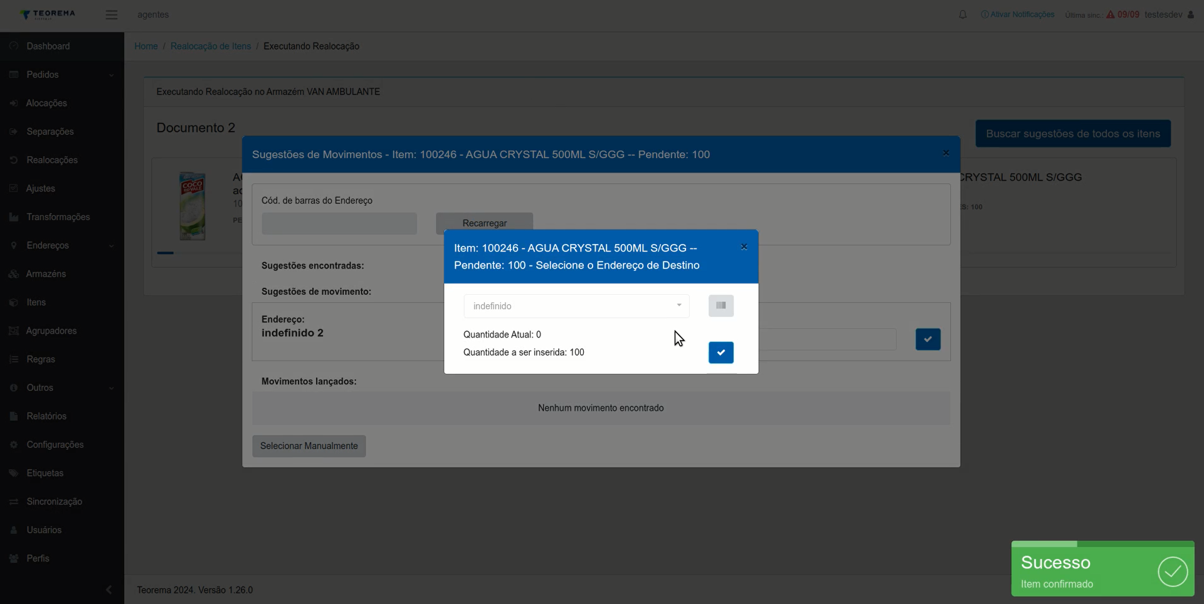Click the Selecionar Manualmente button
1204x604 pixels.
pos(309,446)
